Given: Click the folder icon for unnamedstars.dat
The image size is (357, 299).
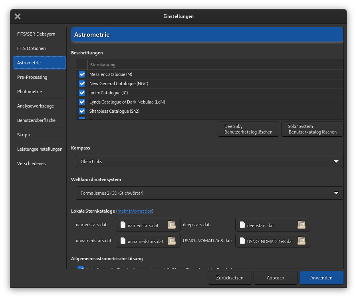Looking at the screenshot, I should (171, 241).
